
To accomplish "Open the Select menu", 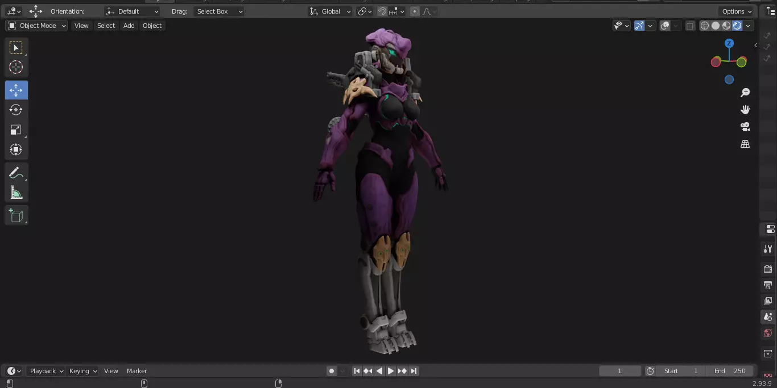I will (106, 26).
